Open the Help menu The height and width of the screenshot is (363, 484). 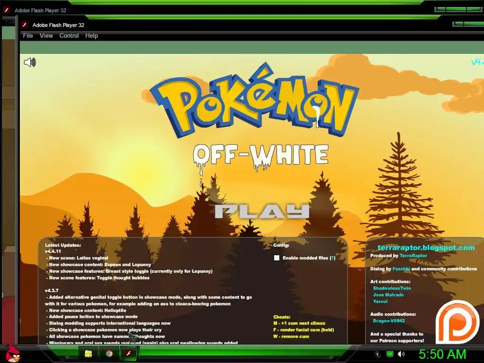pos(91,36)
